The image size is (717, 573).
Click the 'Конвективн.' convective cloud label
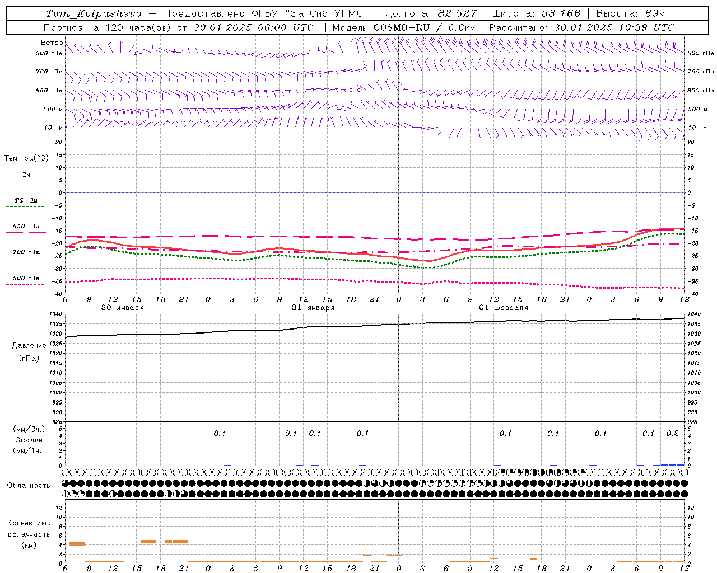(x=29, y=523)
